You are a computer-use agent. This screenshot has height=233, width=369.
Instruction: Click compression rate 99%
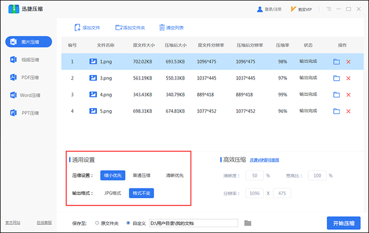pyautogui.click(x=283, y=94)
